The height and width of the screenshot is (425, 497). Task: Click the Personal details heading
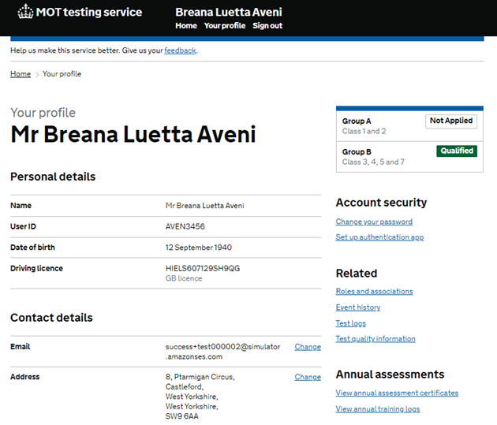click(53, 177)
